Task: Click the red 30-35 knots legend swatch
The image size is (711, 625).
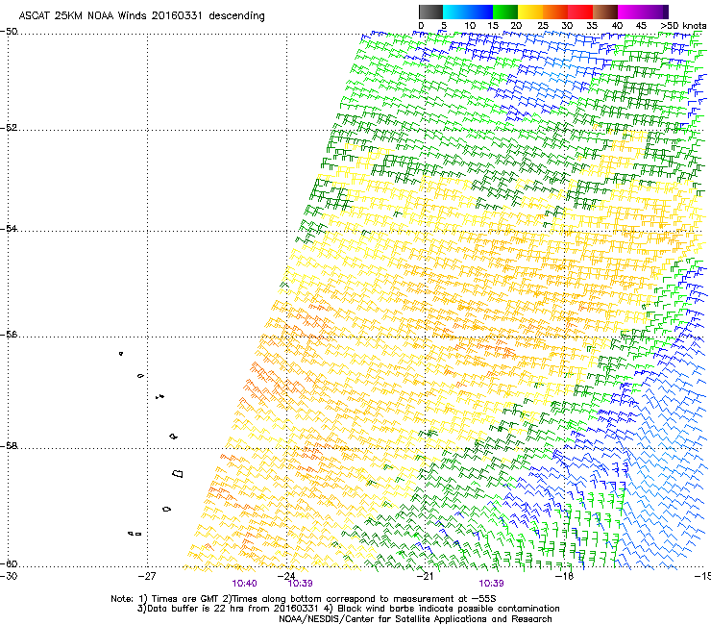Action: pos(580,12)
